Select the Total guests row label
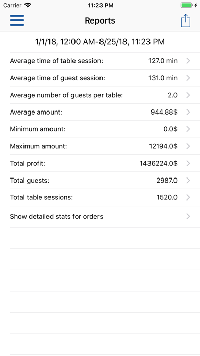200x356 pixels. click(x=30, y=181)
